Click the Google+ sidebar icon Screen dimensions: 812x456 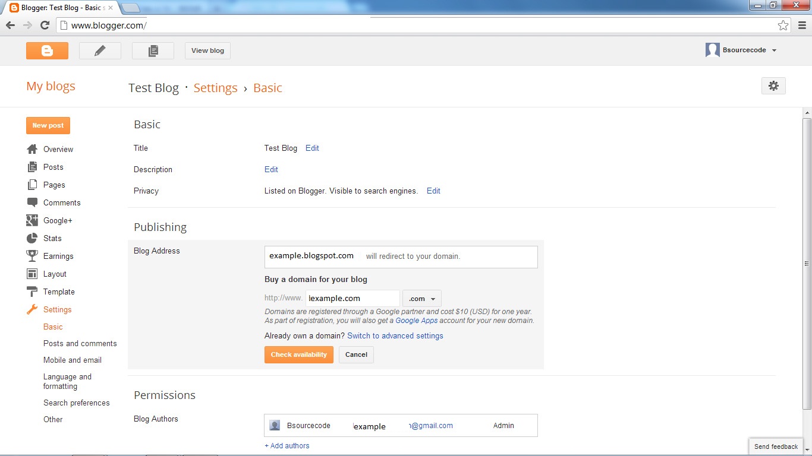(x=32, y=220)
